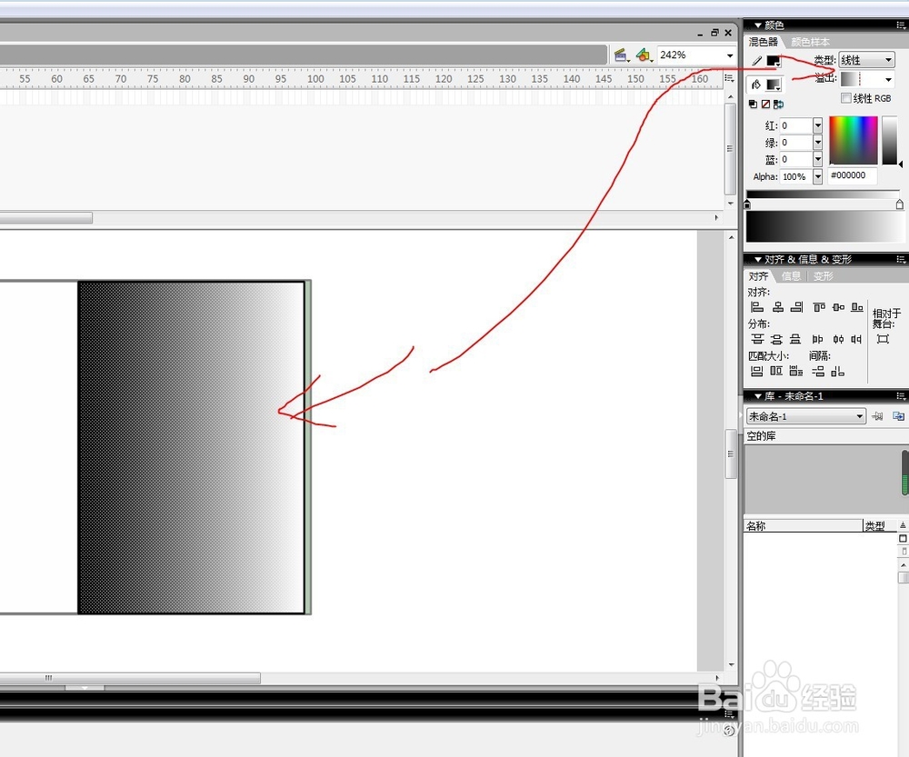Open the 颜色 panel options menu
The width and height of the screenshot is (909, 757).
[x=901, y=25]
